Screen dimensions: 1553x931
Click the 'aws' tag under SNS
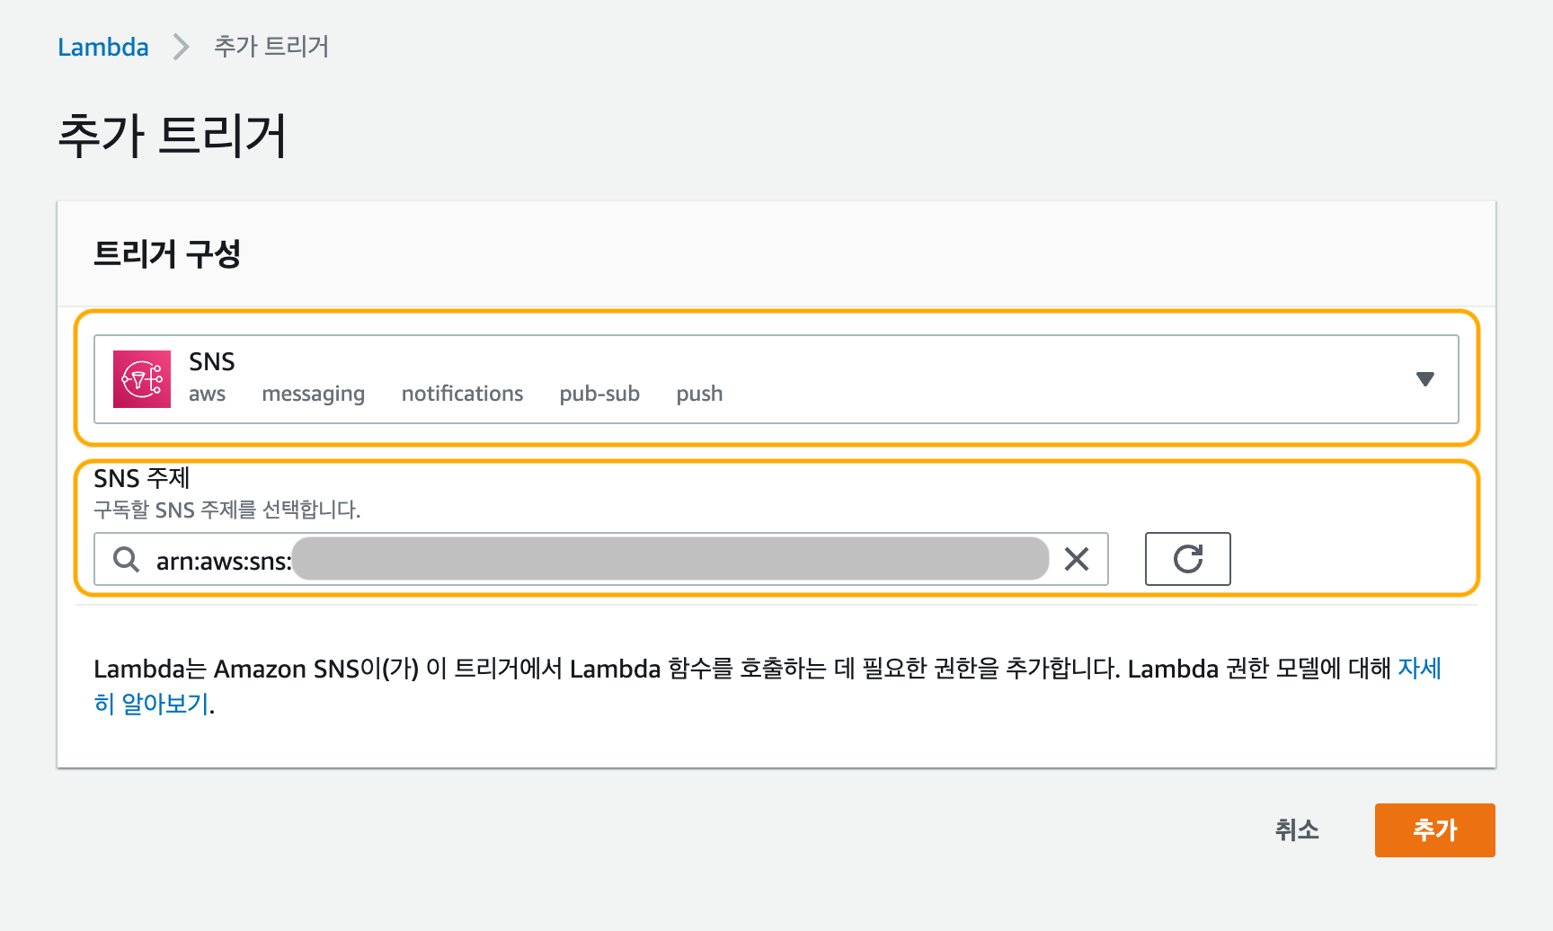[207, 394]
